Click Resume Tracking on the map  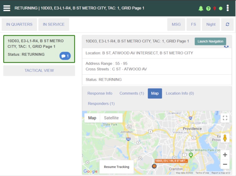point(116,167)
